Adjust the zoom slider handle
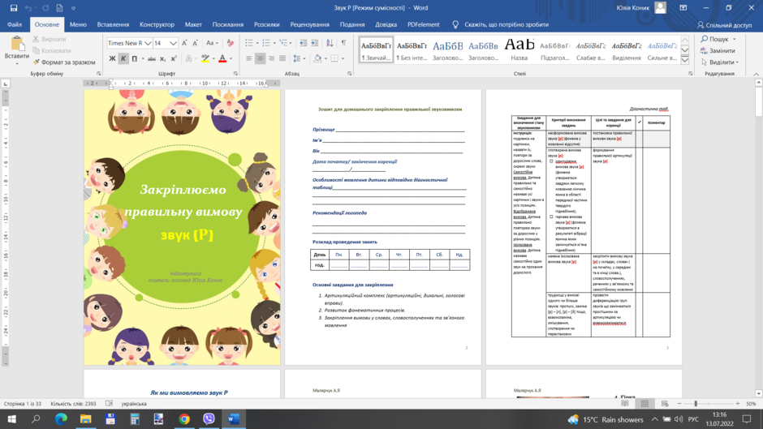The height and width of the screenshot is (429, 763). point(696,404)
